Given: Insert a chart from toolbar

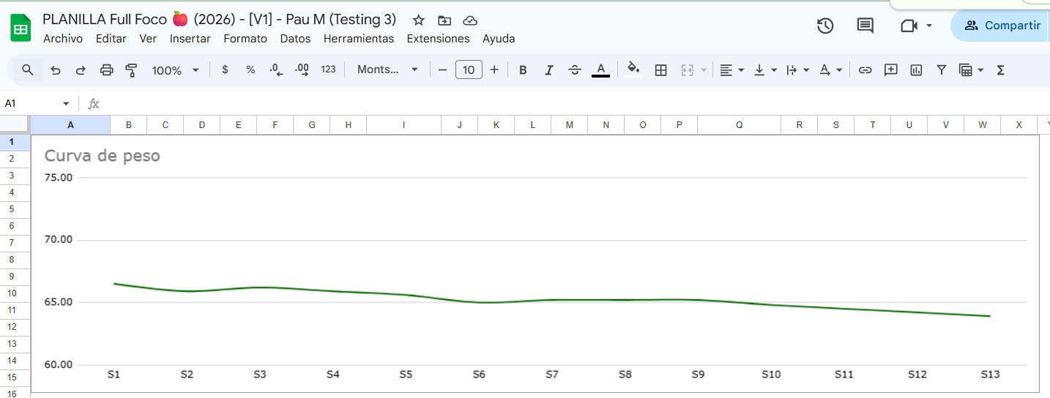Looking at the screenshot, I should [916, 70].
